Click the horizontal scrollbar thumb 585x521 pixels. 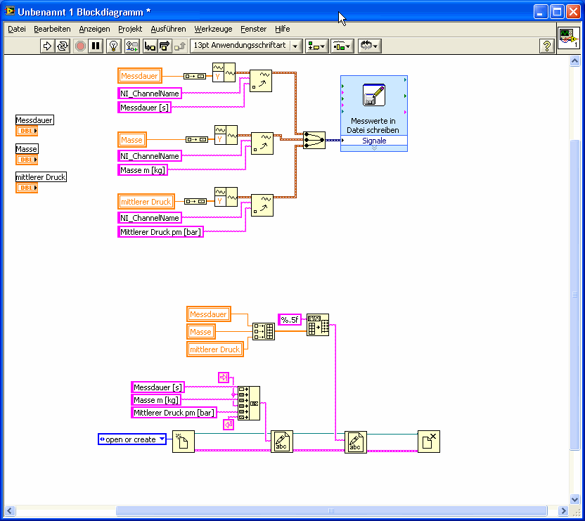[331, 510]
